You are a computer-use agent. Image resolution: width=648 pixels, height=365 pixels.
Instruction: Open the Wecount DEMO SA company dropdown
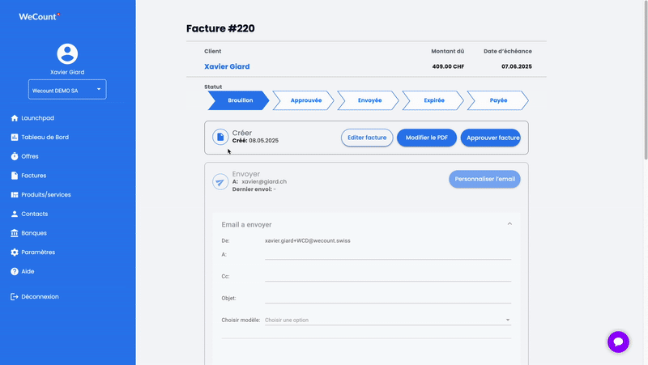pyautogui.click(x=67, y=90)
